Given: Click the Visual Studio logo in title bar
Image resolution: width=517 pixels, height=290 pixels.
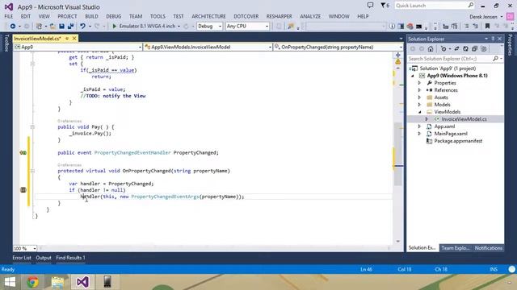Looking at the screenshot, I should (9, 6).
